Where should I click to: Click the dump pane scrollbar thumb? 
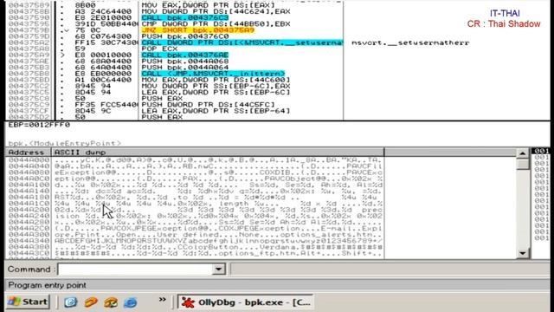click(x=523, y=164)
